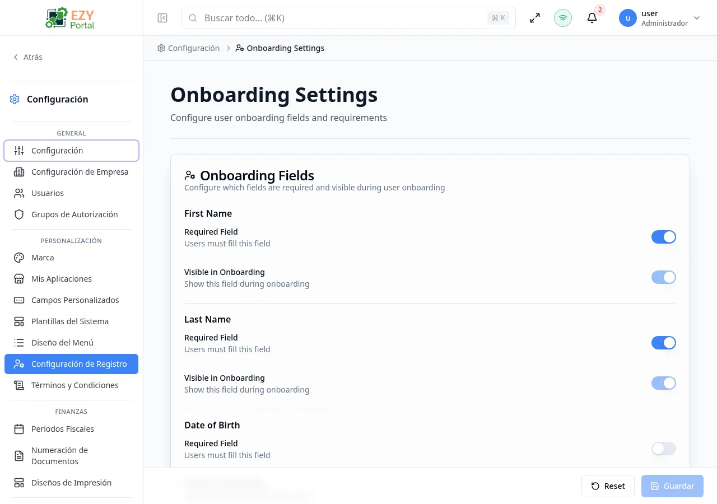The width and height of the screenshot is (717, 504).
Task: Click the search magnifier icon
Action: pyautogui.click(x=193, y=18)
